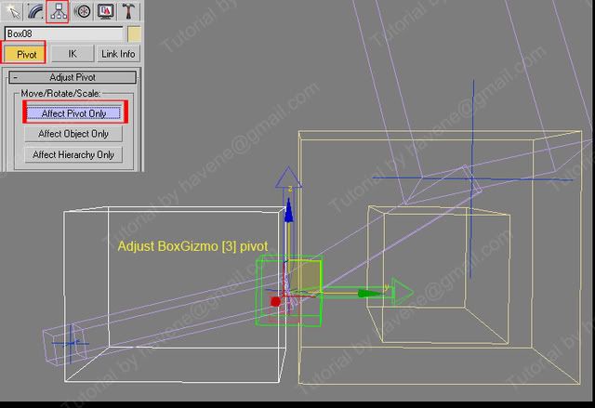The height and width of the screenshot is (408, 595).
Task: Click the Box08 object name field
Action: [63, 33]
